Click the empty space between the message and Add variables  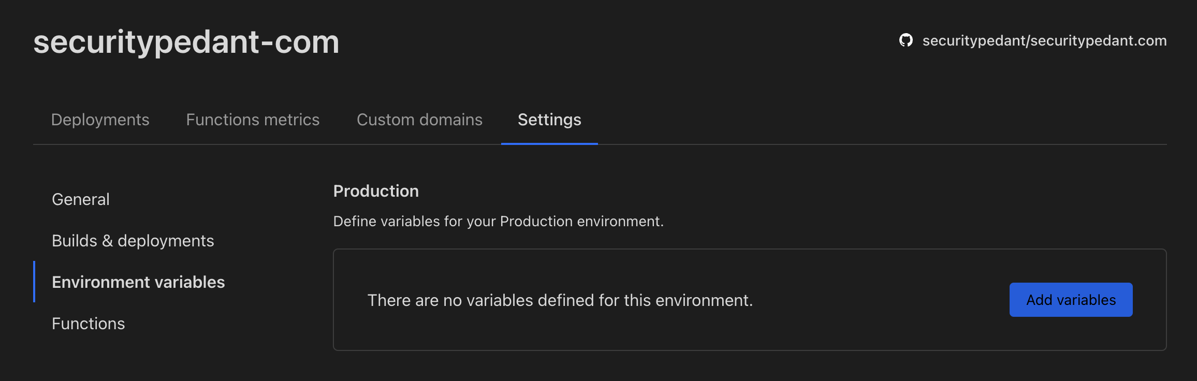[880, 300]
